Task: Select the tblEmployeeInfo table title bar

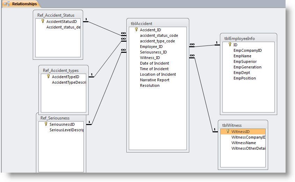Action: pyautogui.click(x=248, y=39)
